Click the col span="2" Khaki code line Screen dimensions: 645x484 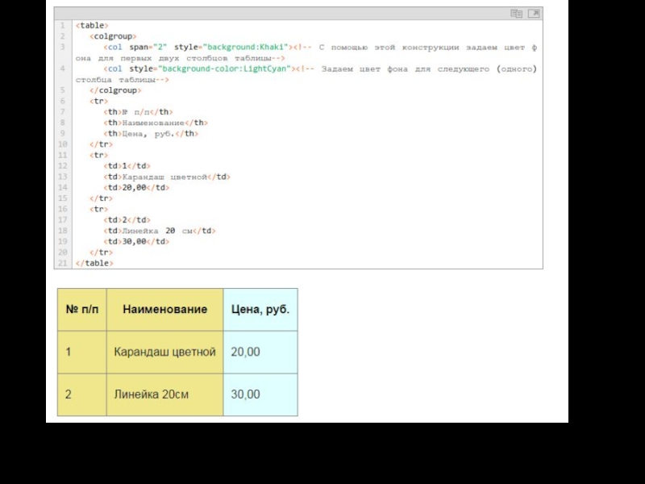(306, 52)
